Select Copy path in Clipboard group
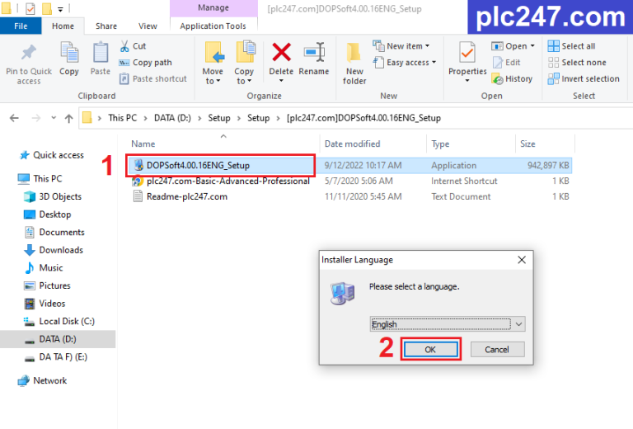 [145, 63]
